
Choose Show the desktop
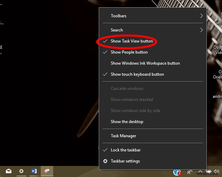pos(153,122)
